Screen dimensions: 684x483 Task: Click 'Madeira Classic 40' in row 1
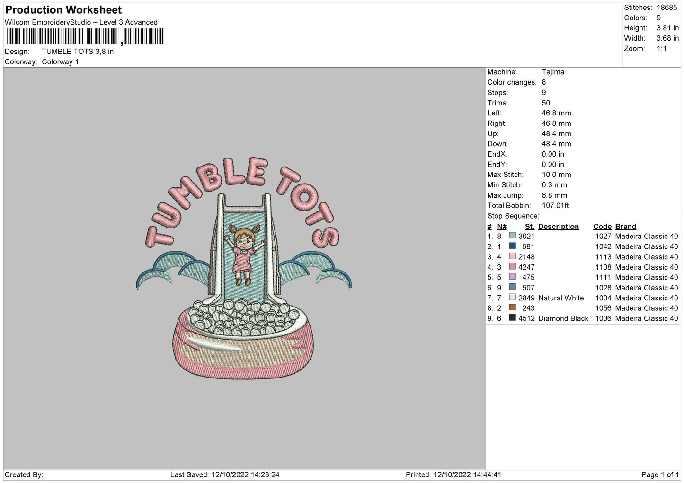tap(647, 236)
